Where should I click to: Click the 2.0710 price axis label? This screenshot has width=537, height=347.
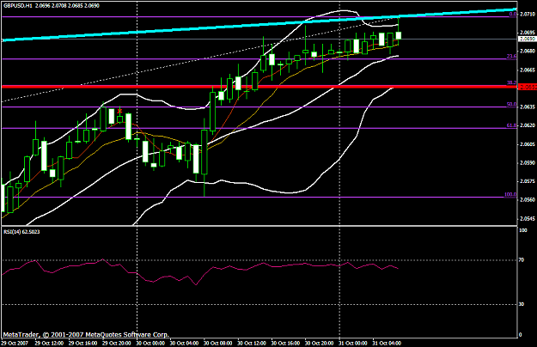click(528, 14)
